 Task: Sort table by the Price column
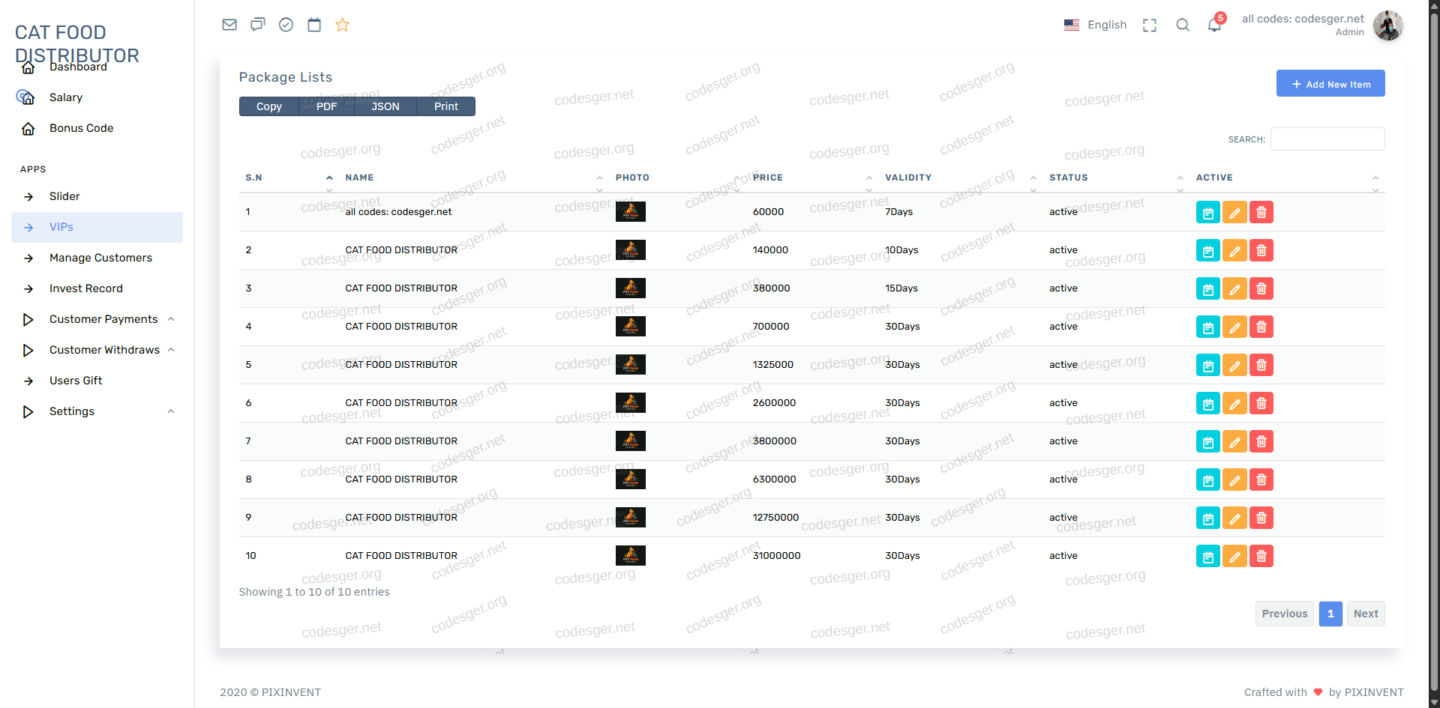point(768,178)
